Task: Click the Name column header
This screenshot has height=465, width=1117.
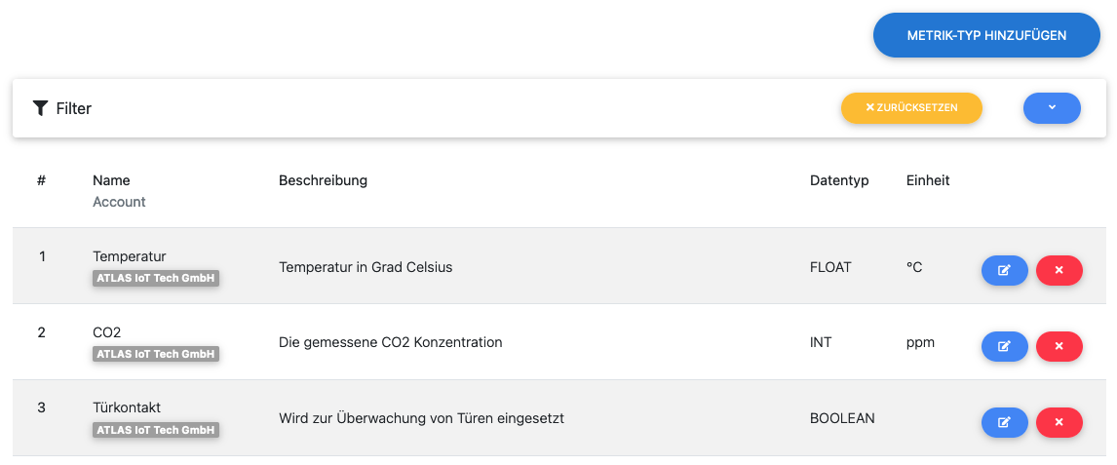Action: 111,180
